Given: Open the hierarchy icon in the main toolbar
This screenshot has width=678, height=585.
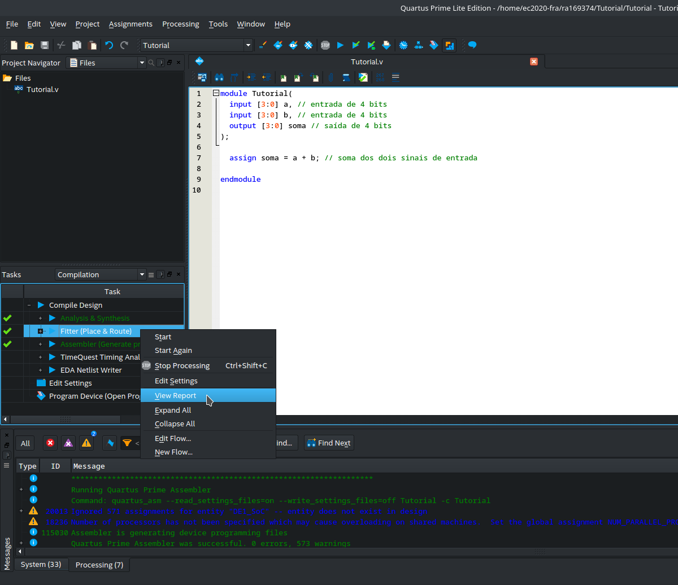Looking at the screenshot, I should (x=419, y=45).
